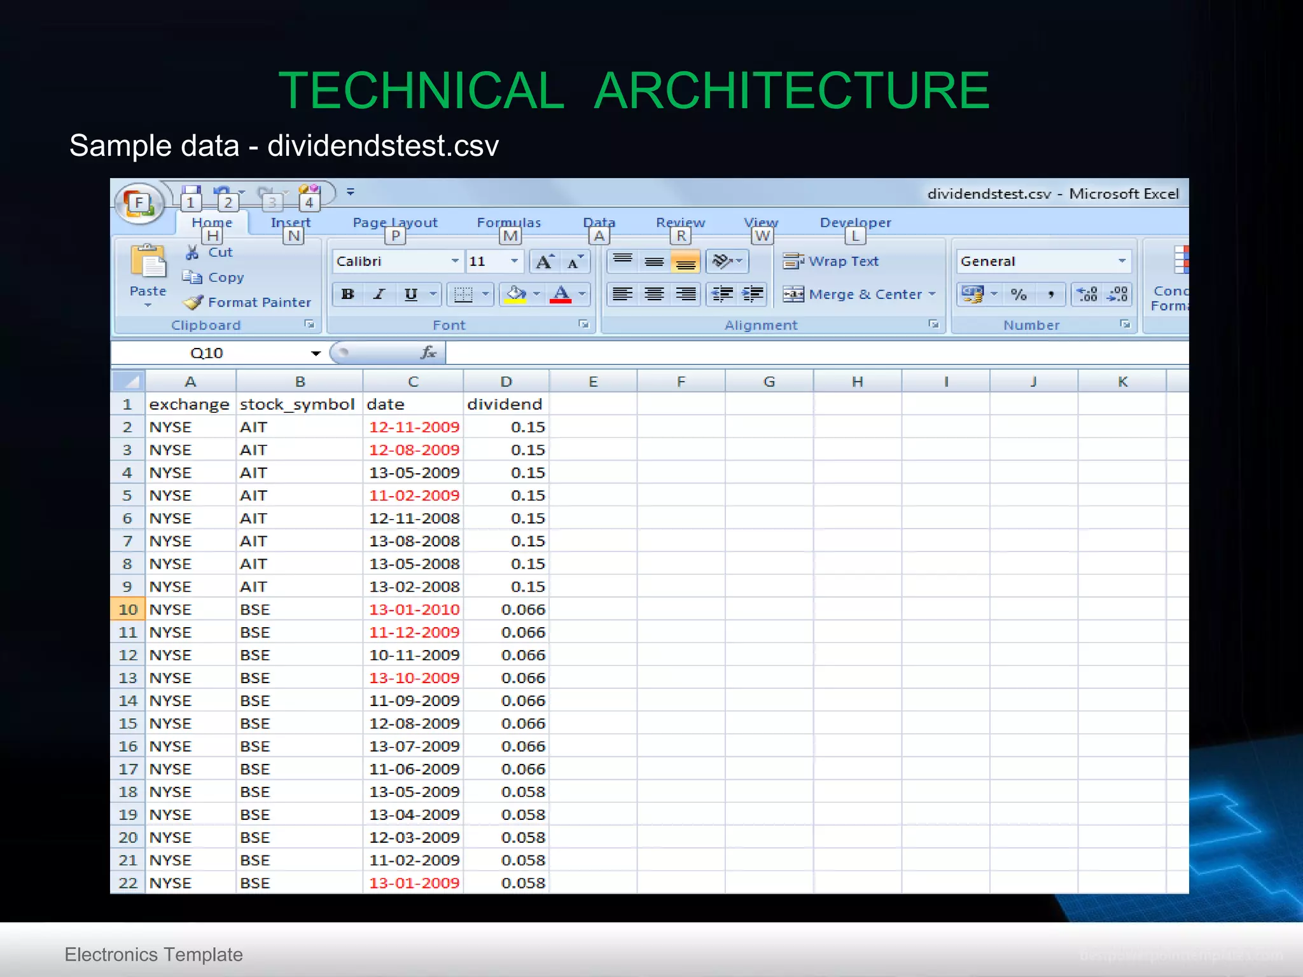Toggle Underline formatting
1303x977 pixels.
(411, 294)
